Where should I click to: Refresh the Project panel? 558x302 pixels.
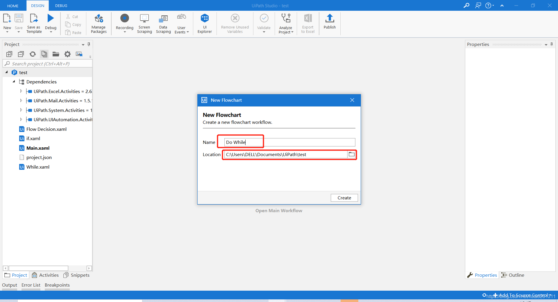(x=33, y=54)
